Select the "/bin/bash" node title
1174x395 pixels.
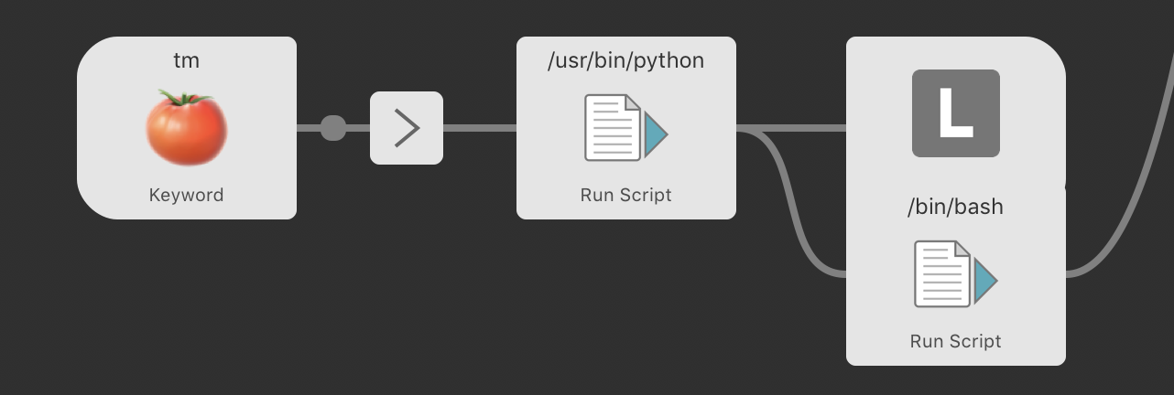(x=955, y=207)
